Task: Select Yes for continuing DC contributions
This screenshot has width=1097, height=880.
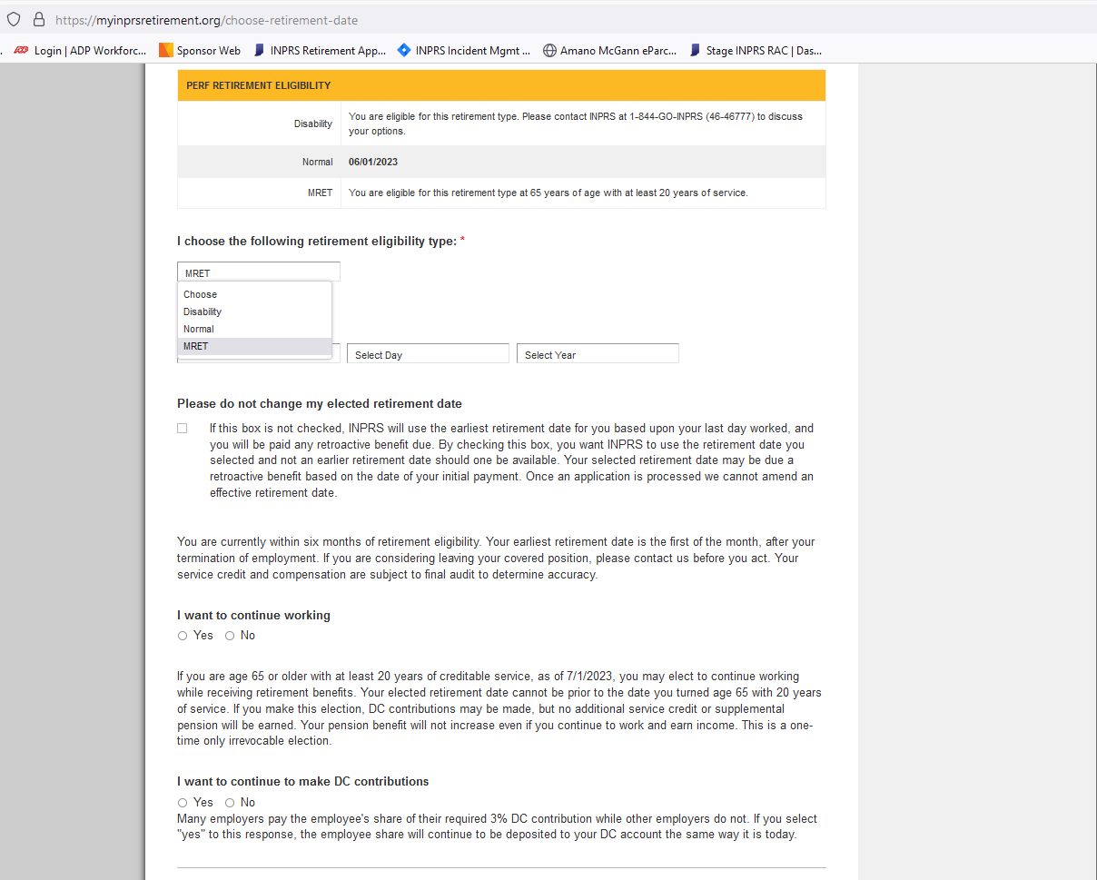Action: coord(183,803)
